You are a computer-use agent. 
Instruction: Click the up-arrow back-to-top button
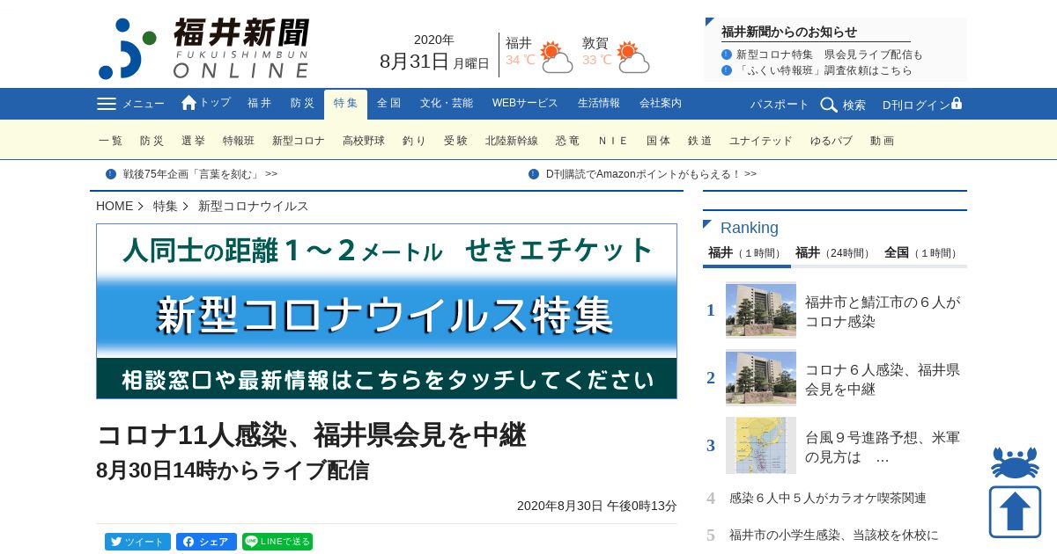(x=1015, y=512)
